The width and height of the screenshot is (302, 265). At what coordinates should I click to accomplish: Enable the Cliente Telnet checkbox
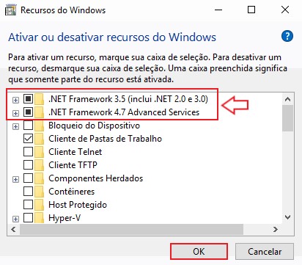[x=29, y=152]
